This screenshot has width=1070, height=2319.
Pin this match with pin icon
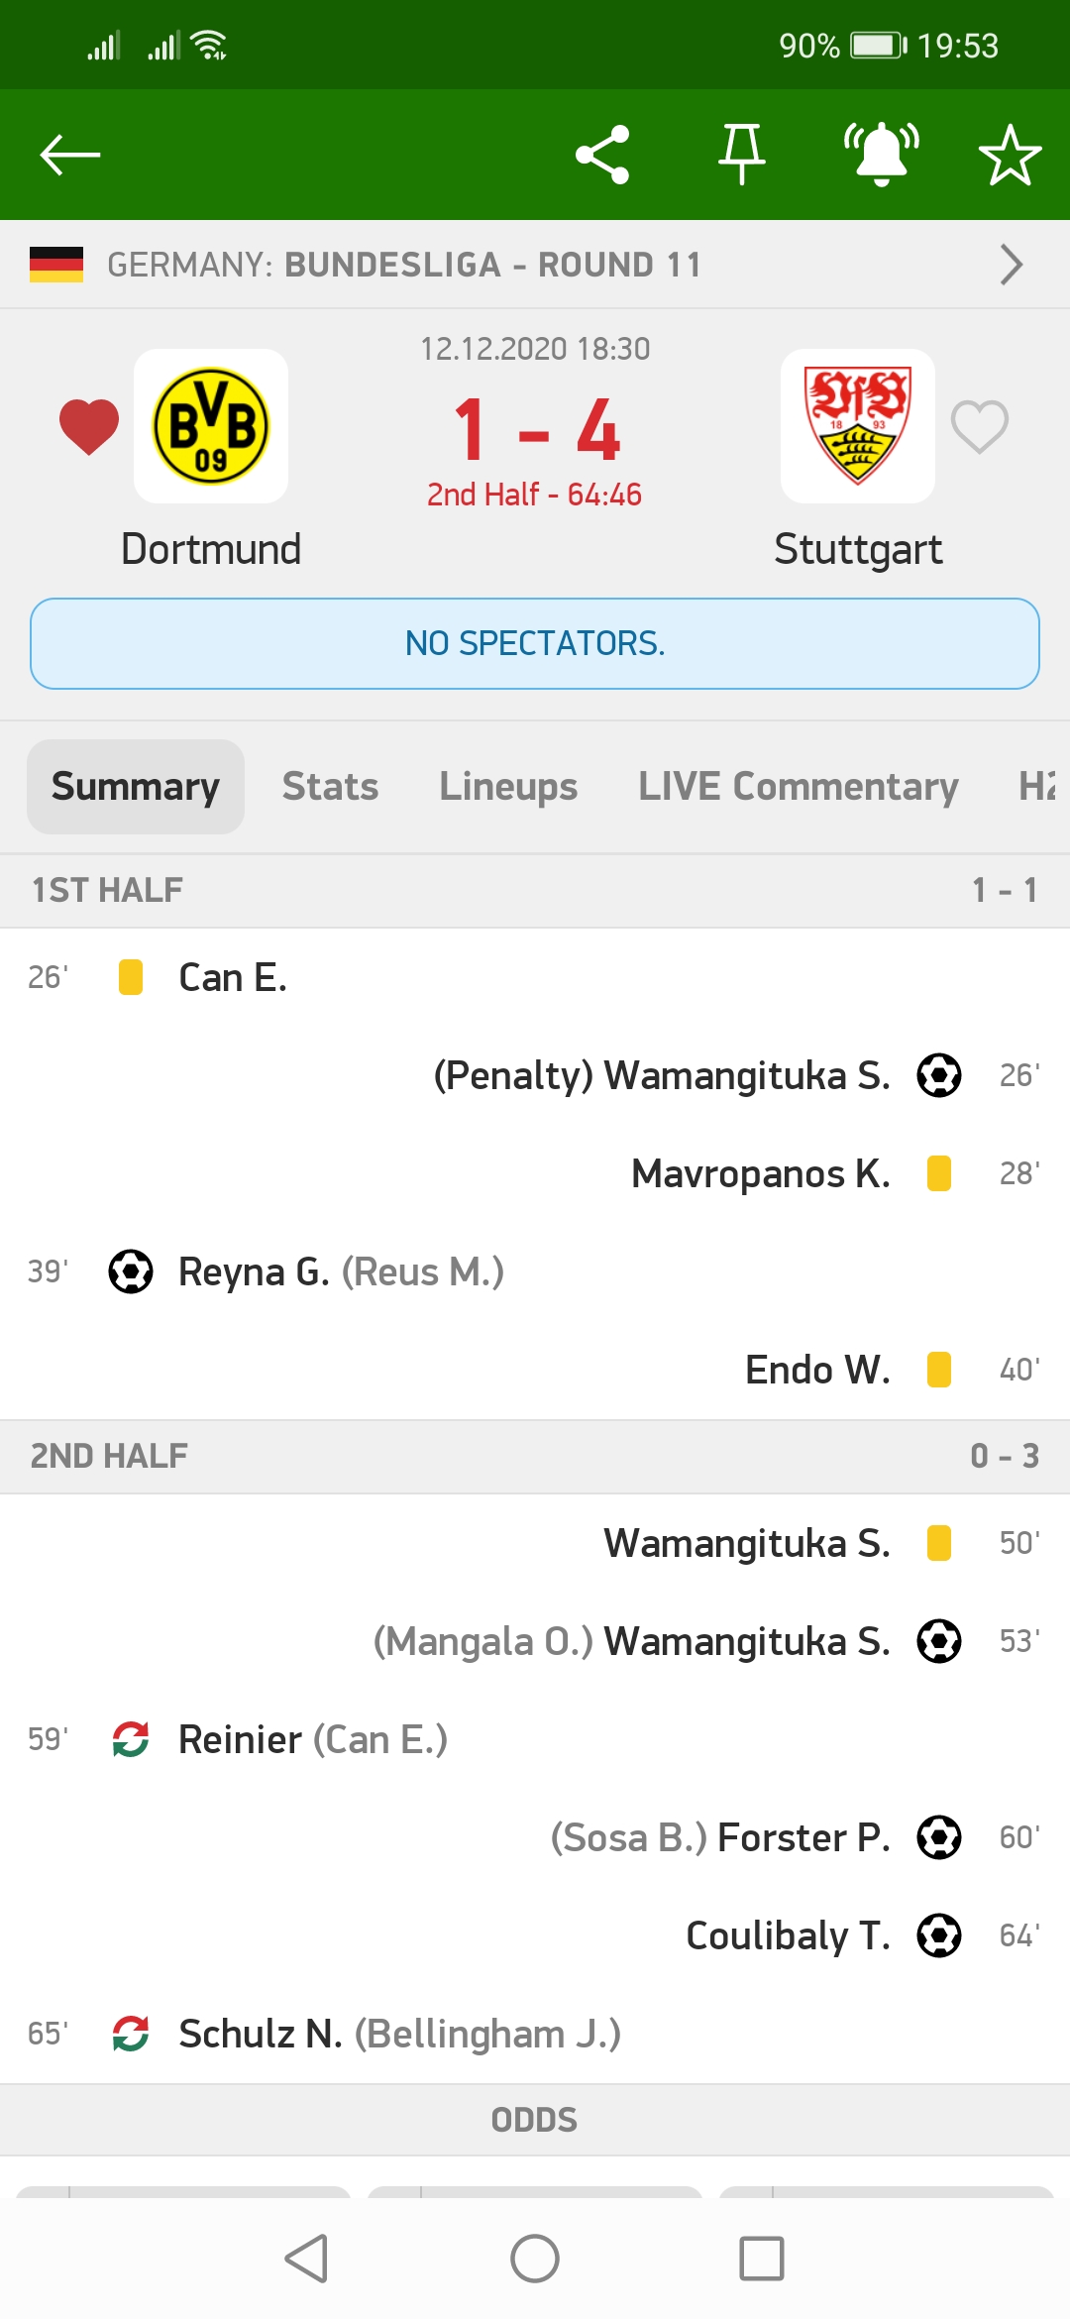(x=741, y=155)
